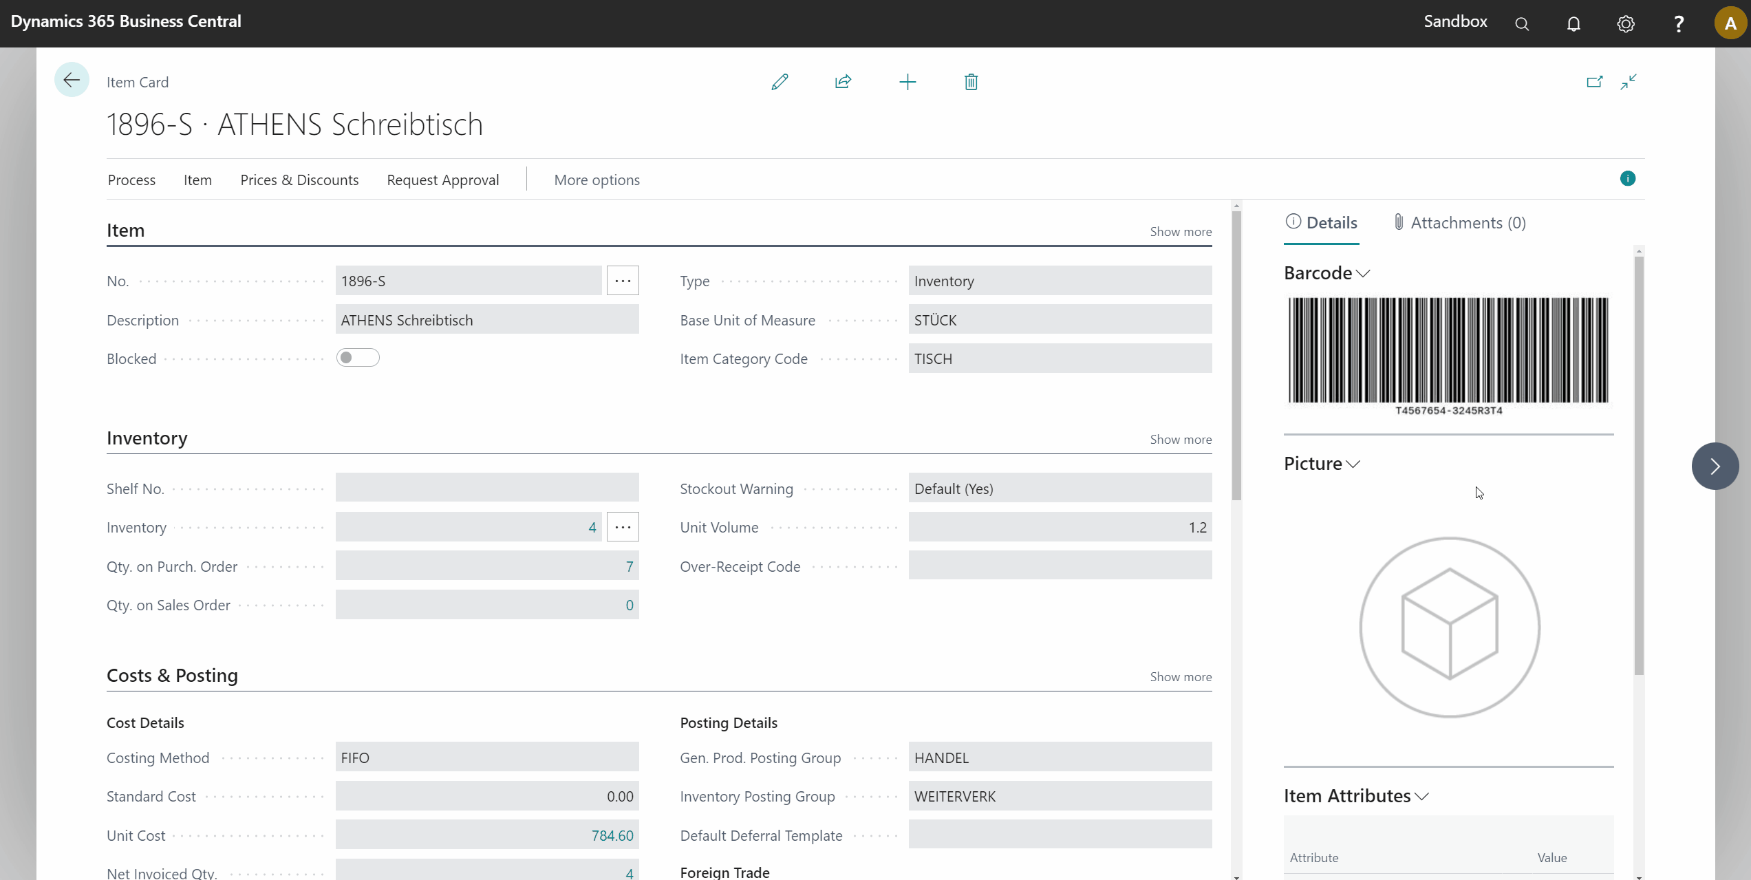Viewport: 1751px width, 880px height.
Task: Click the search magnifier icon
Action: pyautogui.click(x=1522, y=24)
